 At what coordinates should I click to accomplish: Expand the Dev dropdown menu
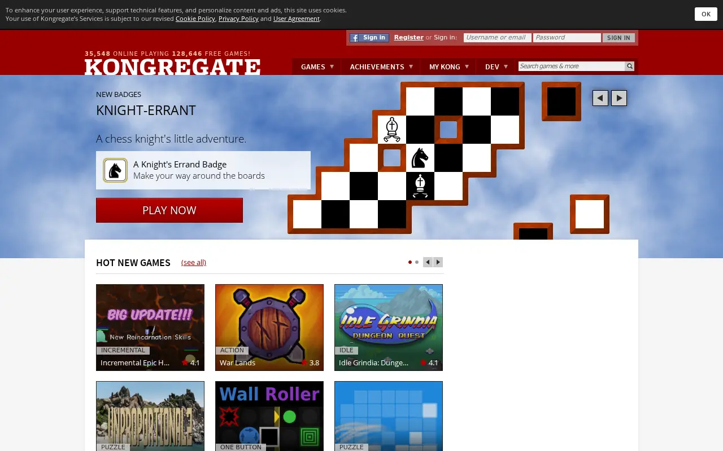coord(496,67)
